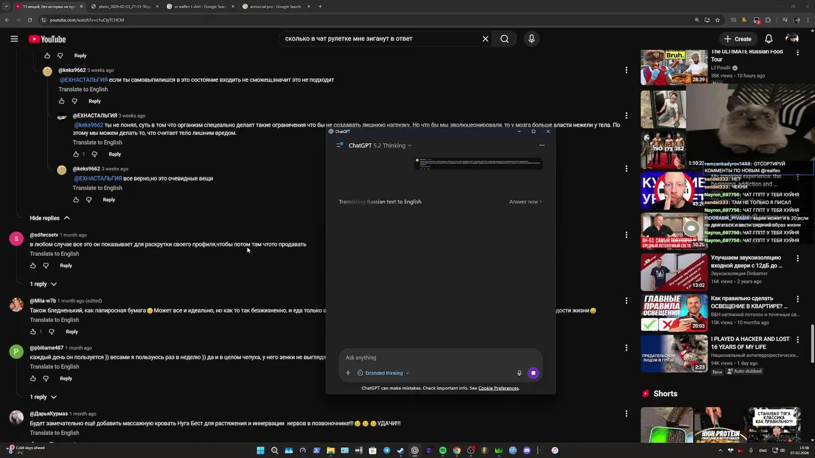Open Lil Poudii channel name
The image size is (815, 458).
point(720,67)
